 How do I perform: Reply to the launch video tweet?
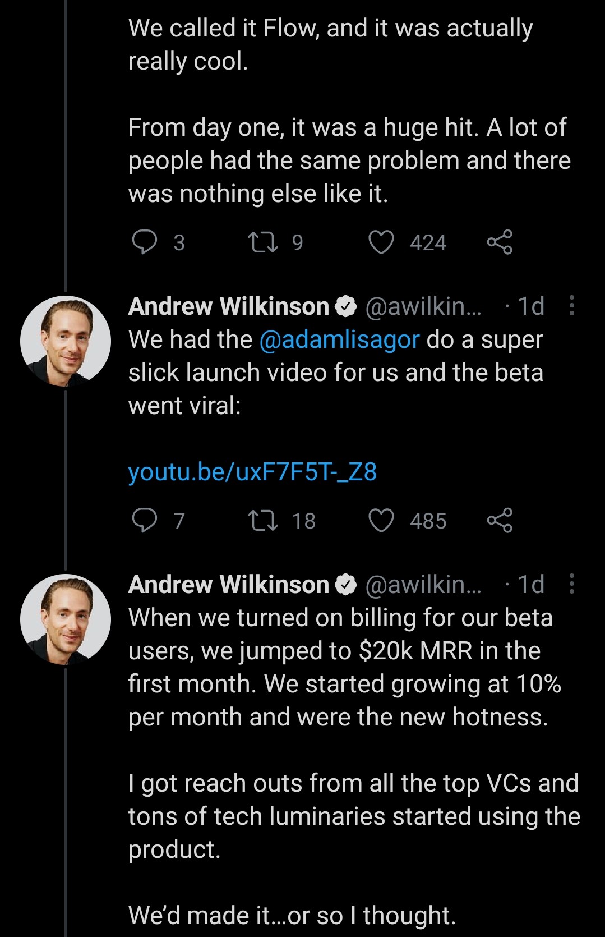click(145, 521)
